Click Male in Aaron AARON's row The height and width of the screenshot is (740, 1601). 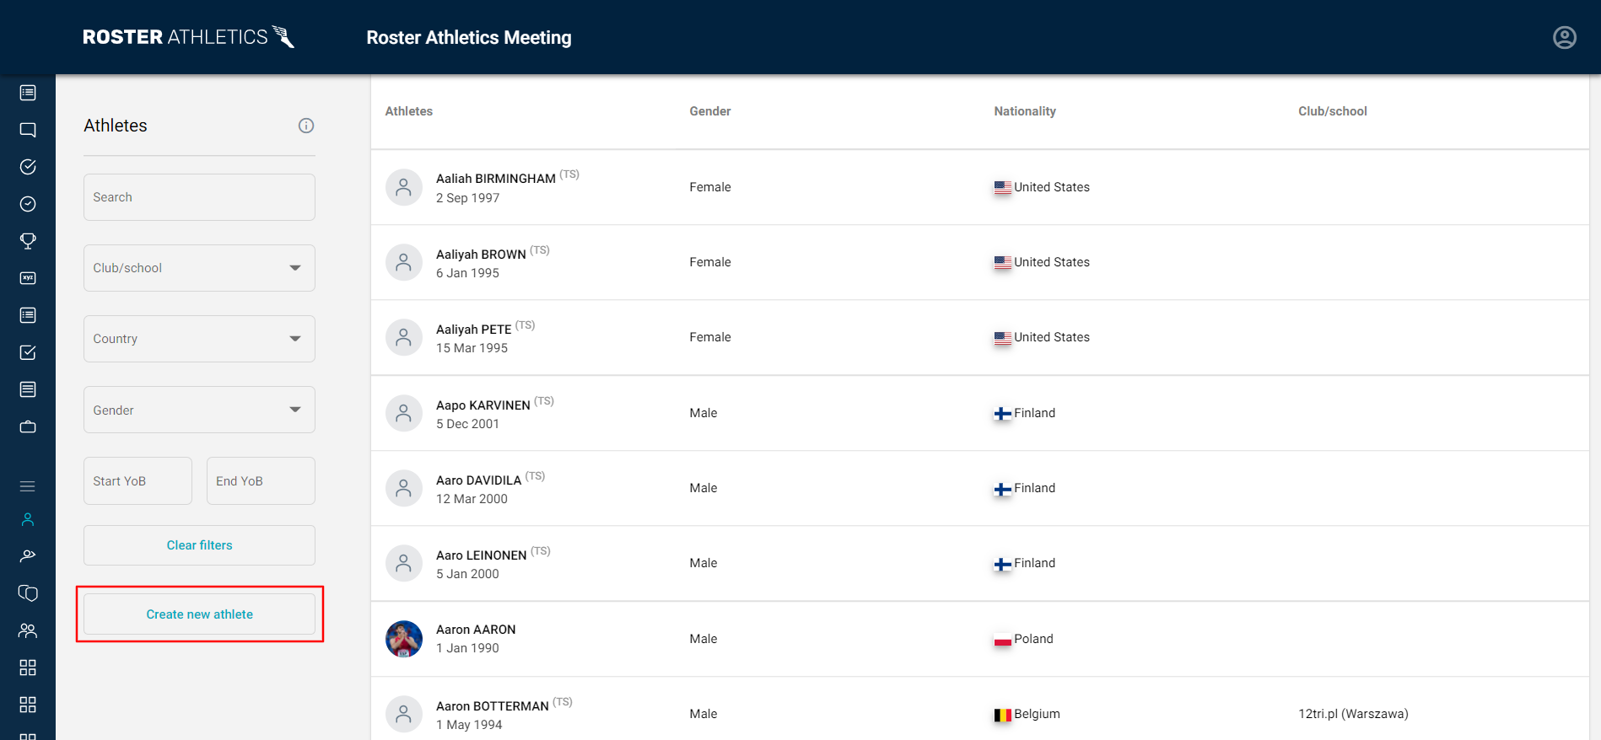(x=703, y=639)
